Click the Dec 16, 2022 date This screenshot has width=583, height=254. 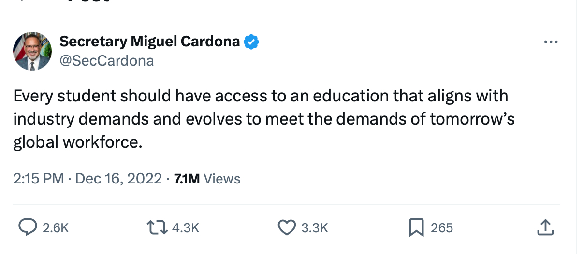coord(118,179)
